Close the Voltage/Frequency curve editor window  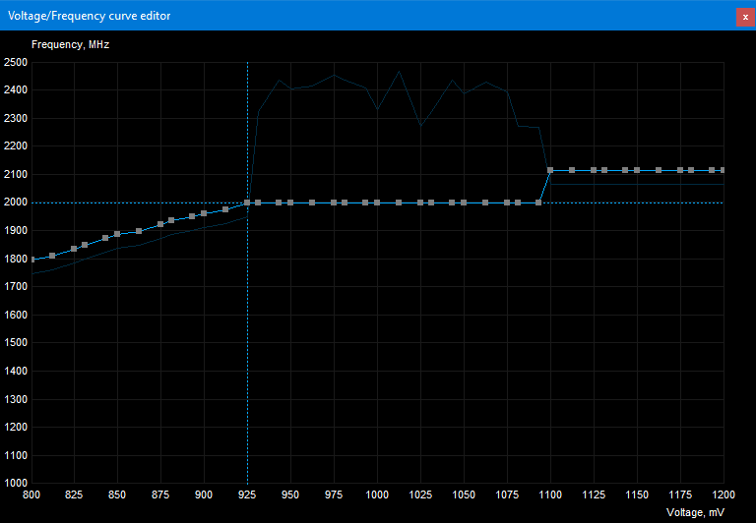pos(745,17)
